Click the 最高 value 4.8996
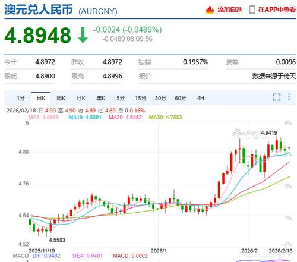This screenshot has height=262, width=297. tap(112, 76)
